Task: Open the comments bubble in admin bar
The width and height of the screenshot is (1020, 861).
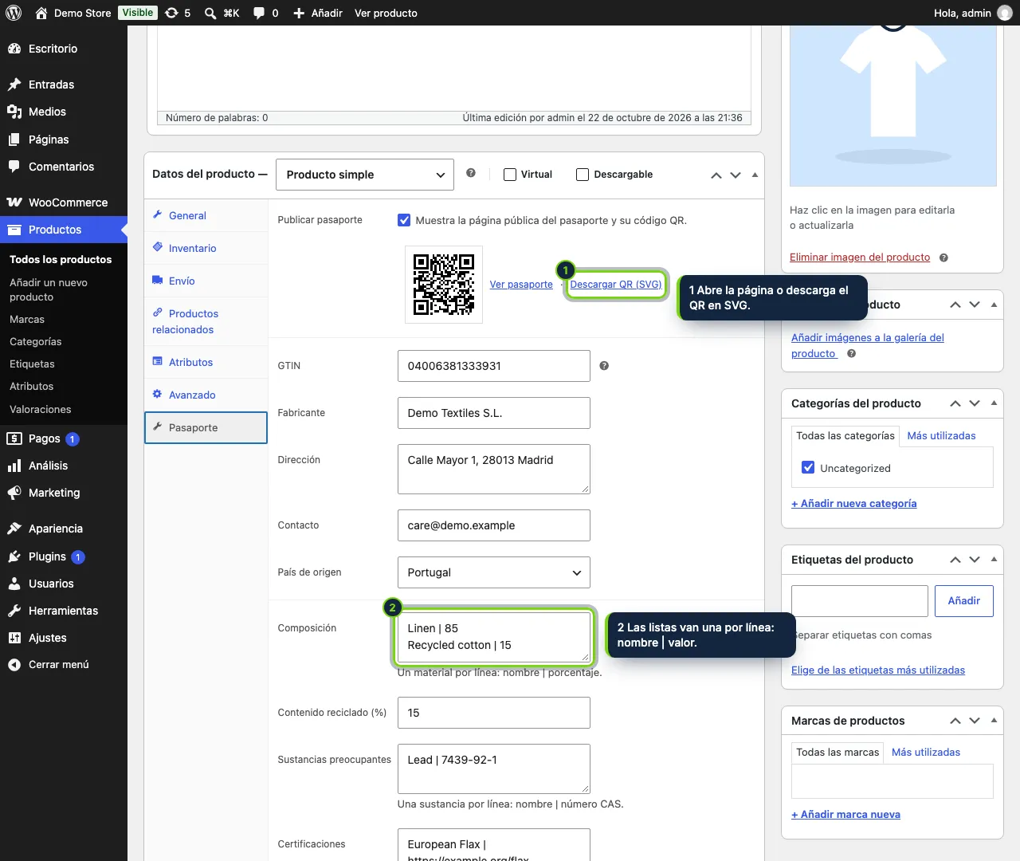Action: 265,13
